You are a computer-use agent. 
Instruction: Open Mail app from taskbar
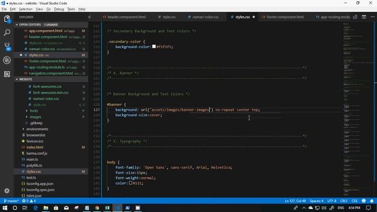click(x=67, y=208)
